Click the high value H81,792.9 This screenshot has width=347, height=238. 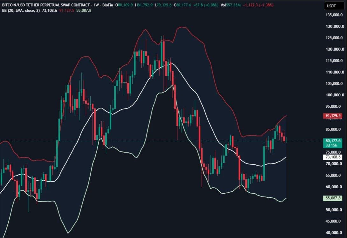(x=144, y=5)
